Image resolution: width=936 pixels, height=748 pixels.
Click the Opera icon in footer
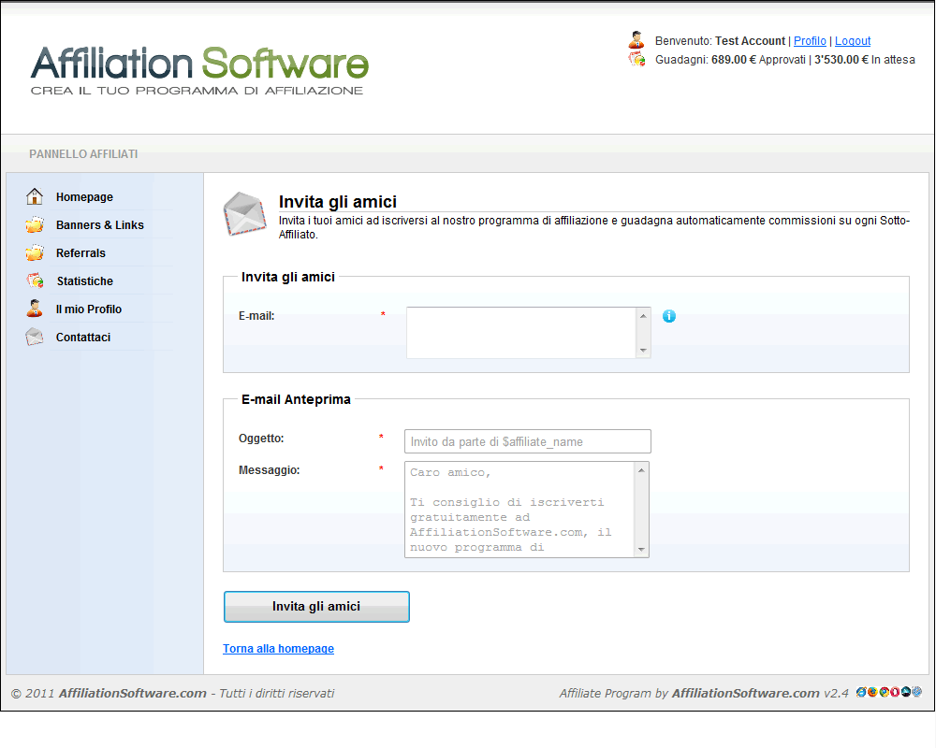click(x=895, y=692)
